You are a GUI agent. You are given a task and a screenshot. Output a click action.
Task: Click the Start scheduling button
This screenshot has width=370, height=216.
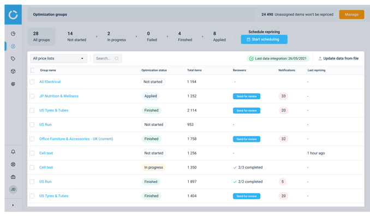[264, 39]
